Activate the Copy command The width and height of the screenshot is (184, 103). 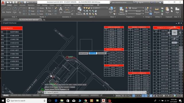click(x=31, y=11)
